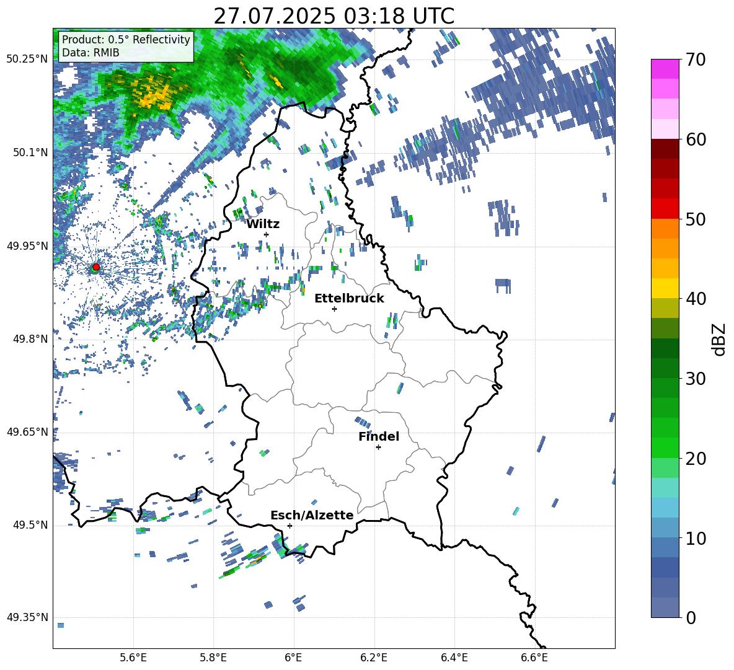Click the magenta top segment of colorbar
Image resolution: width=734 pixels, height=670 pixels.
[665, 69]
